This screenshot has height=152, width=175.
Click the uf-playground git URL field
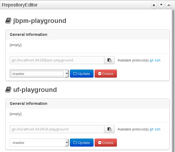[57, 129]
